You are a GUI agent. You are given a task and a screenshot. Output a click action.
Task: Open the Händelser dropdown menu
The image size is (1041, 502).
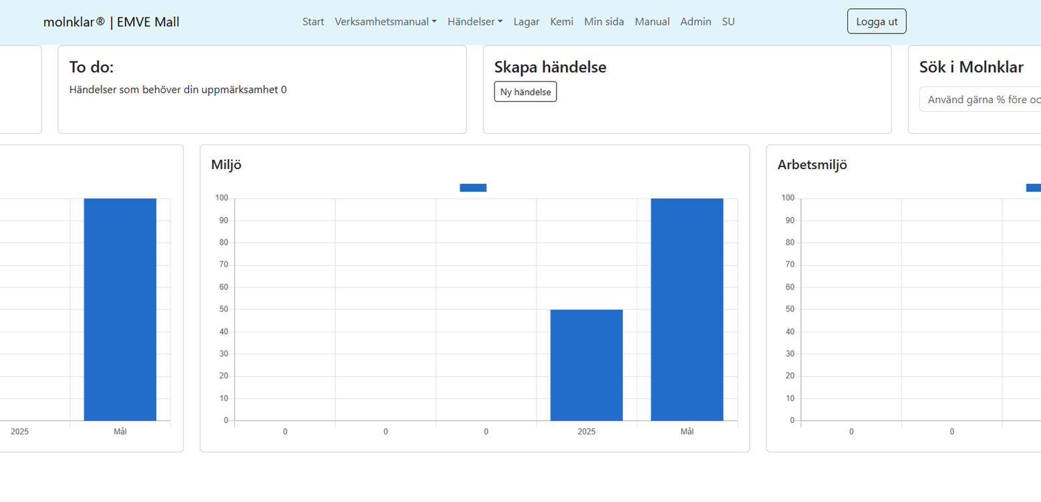pos(474,21)
